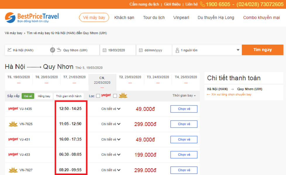The height and width of the screenshot is (175, 286).
Task: Expand Chi tiết vé for flight VN-7625
Action: (111, 124)
